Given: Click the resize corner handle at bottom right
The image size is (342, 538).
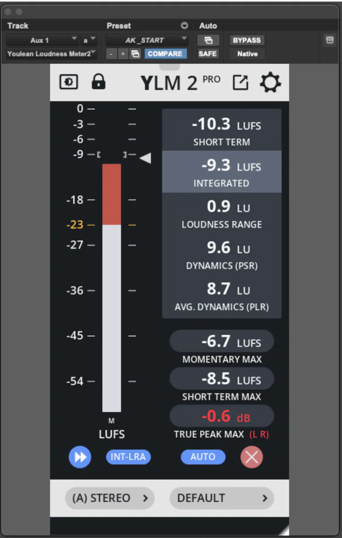Looking at the screenshot, I should [284, 530].
